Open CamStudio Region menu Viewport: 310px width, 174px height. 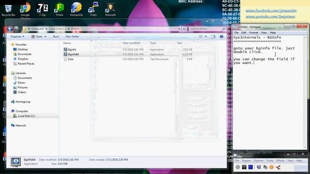(247, 160)
